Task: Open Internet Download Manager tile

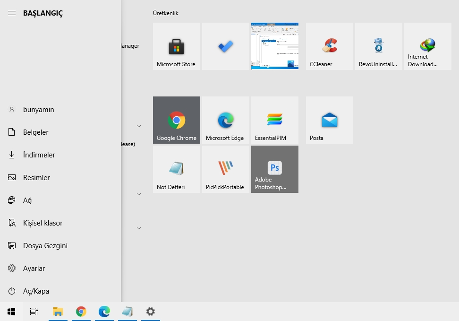Action: tap(427, 46)
